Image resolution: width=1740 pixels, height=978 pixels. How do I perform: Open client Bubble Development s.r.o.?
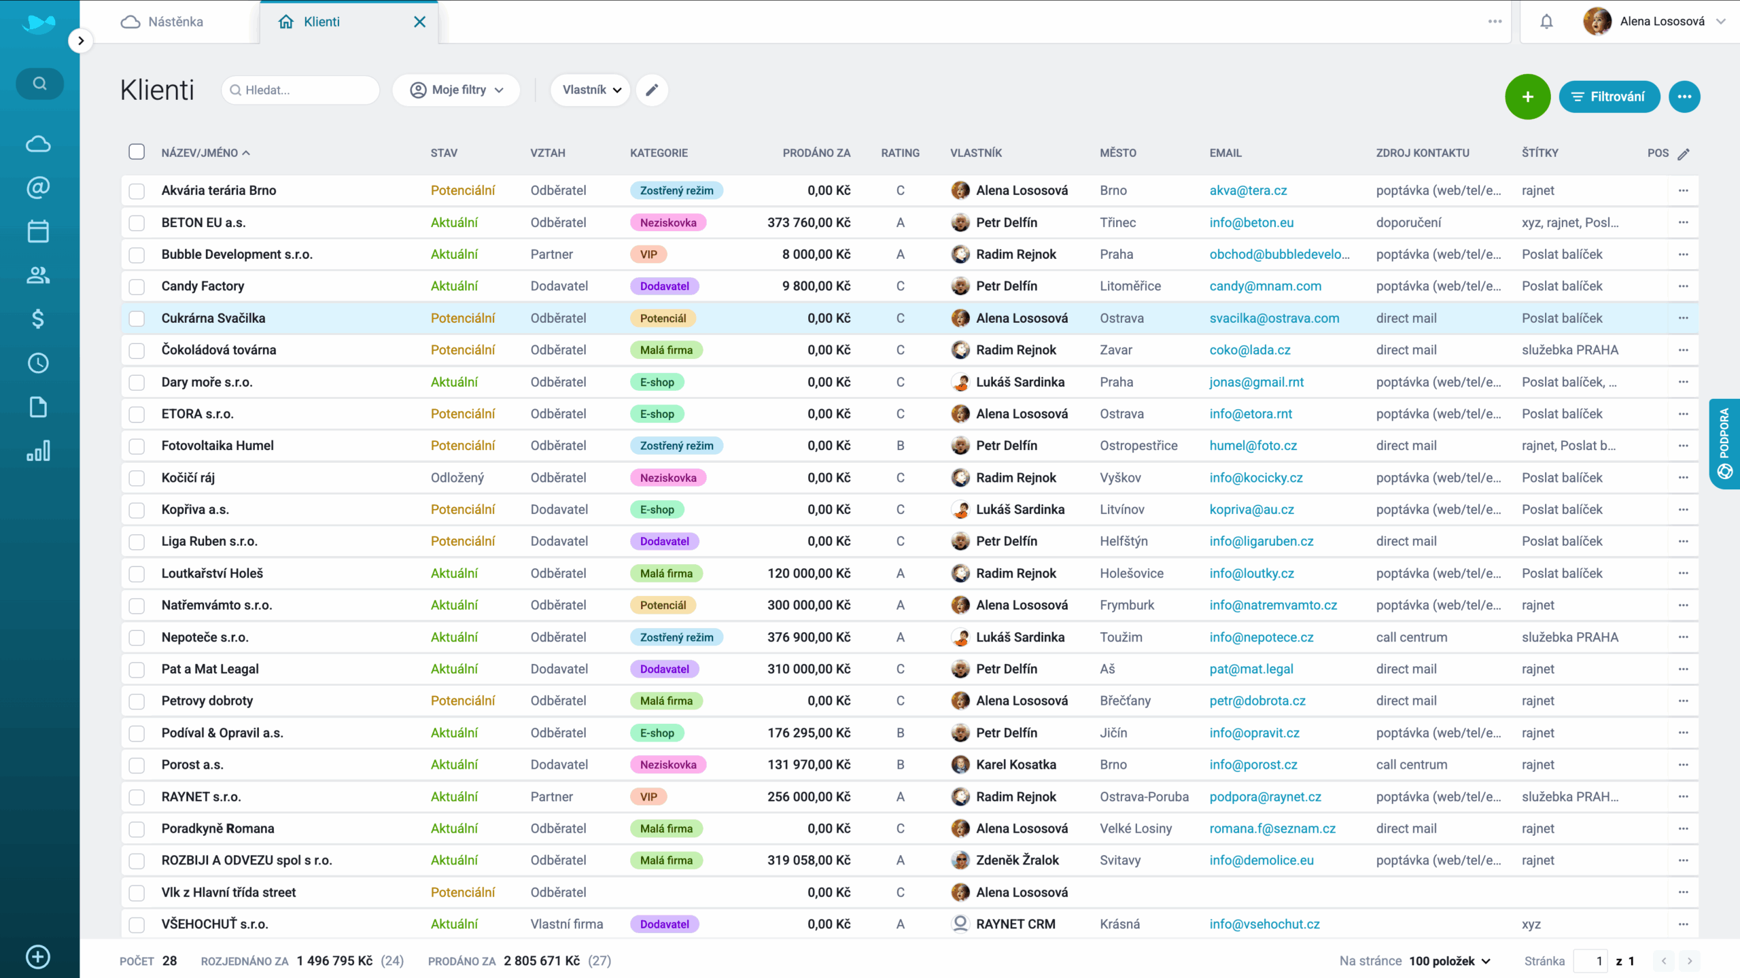tap(237, 254)
